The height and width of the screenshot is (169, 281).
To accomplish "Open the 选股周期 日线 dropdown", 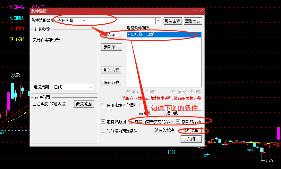I will coord(91,87).
